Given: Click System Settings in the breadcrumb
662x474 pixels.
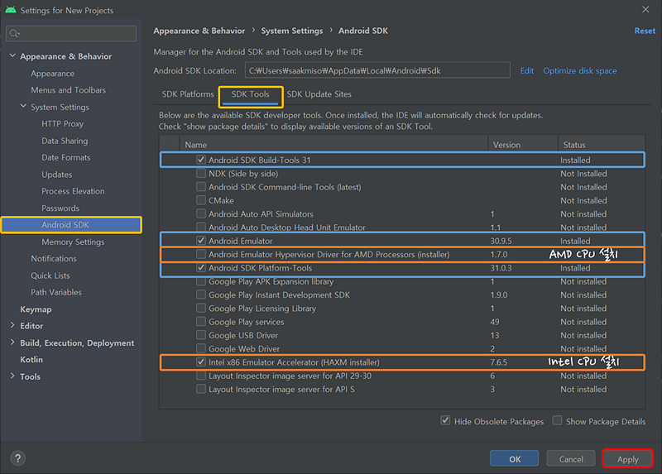Looking at the screenshot, I should tap(292, 31).
